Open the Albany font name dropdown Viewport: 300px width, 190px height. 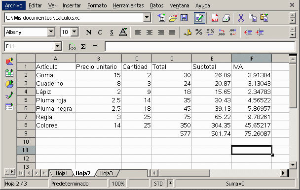click(51, 32)
